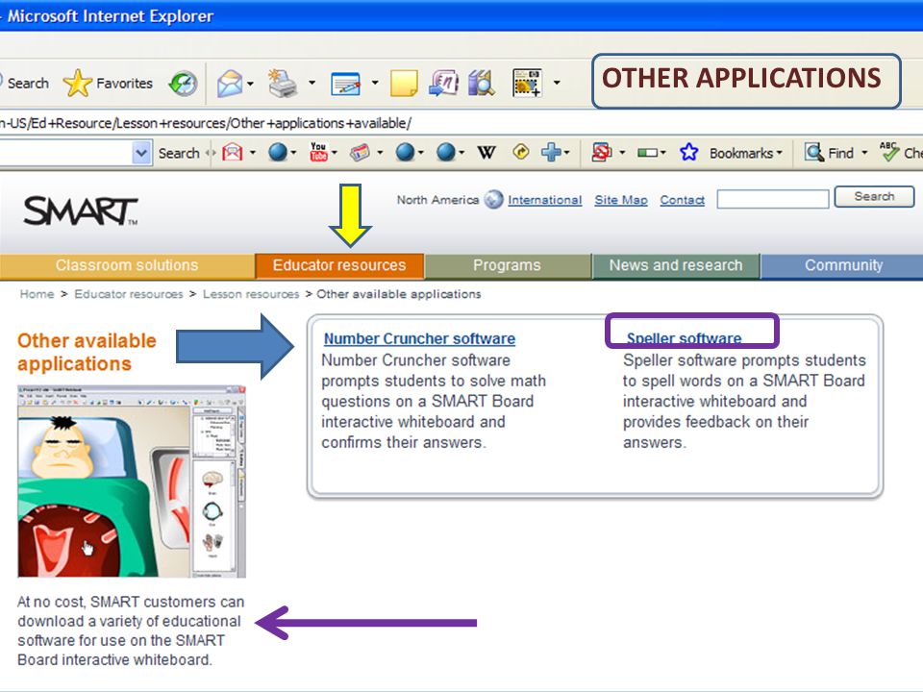Click the Wikipedia W icon
Screen dimensions: 923x692
coord(486,153)
